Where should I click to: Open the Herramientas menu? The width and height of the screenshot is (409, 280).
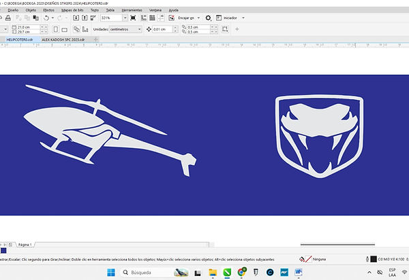point(132,10)
